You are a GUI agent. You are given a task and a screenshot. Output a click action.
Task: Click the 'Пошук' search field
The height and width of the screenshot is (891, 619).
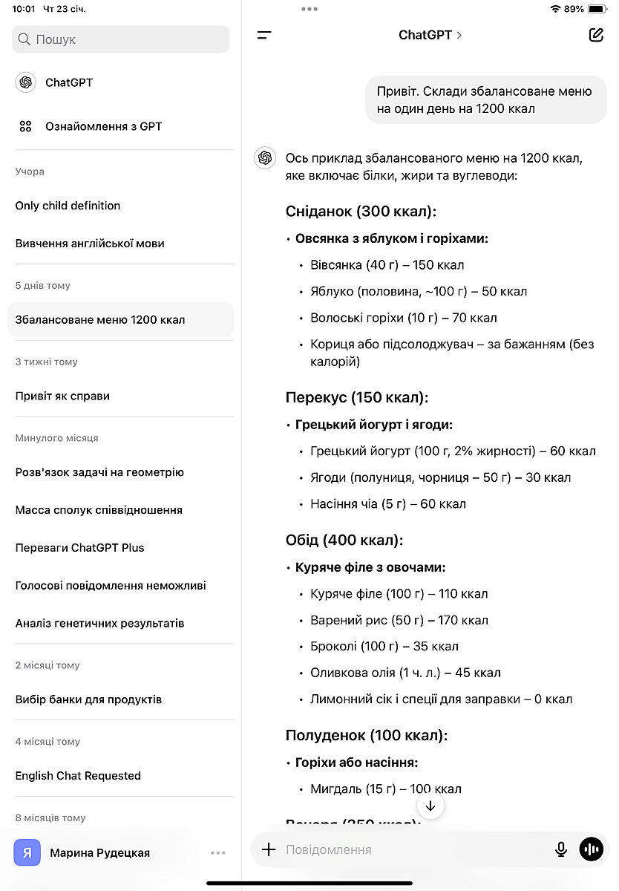pos(120,39)
